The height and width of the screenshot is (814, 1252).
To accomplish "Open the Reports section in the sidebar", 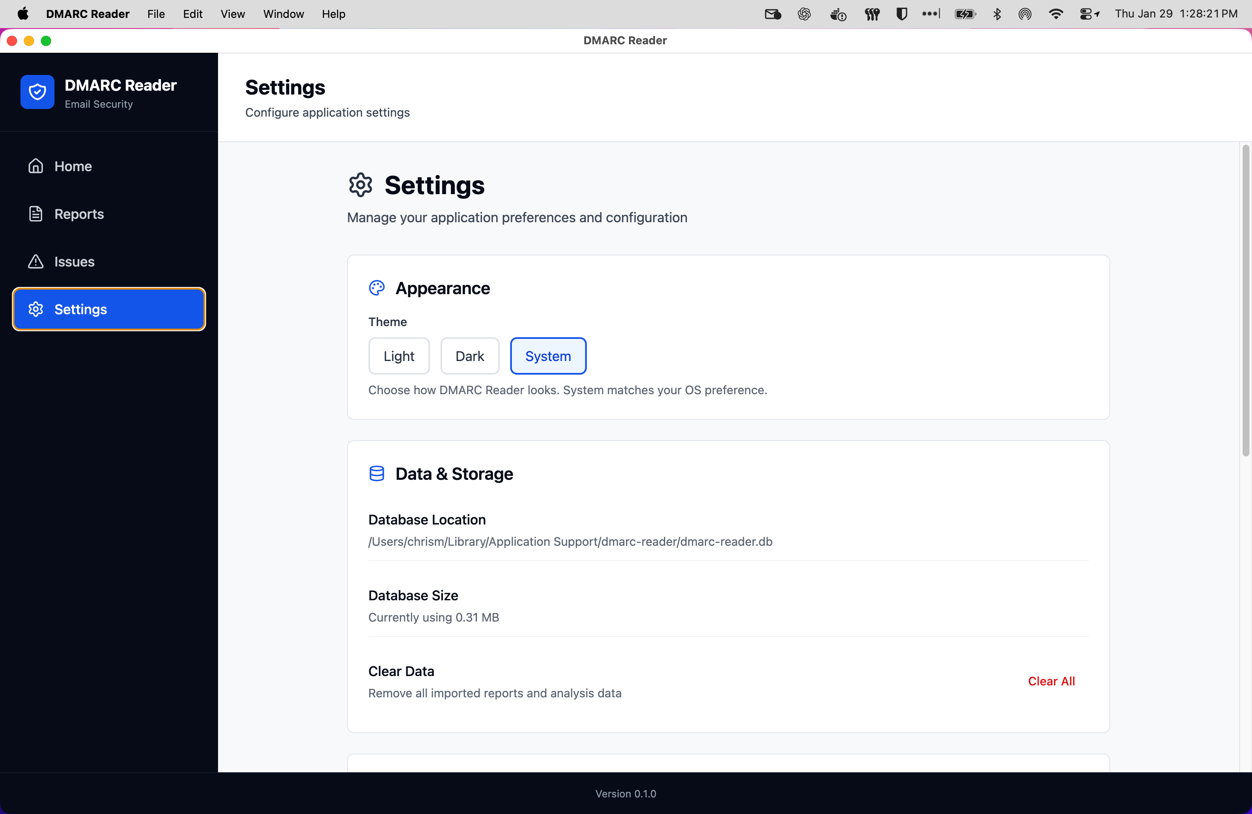I will click(x=78, y=213).
